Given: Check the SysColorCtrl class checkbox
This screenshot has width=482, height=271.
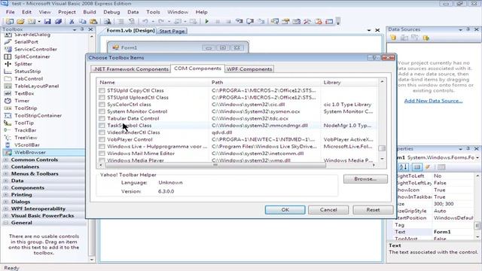Looking at the screenshot, I should pyautogui.click(x=102, y=105).
